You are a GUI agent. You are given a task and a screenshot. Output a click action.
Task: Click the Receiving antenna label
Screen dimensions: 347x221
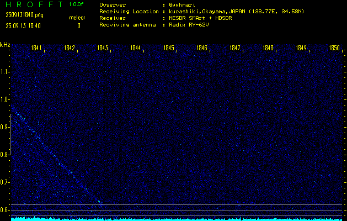(x=127, y=25)
